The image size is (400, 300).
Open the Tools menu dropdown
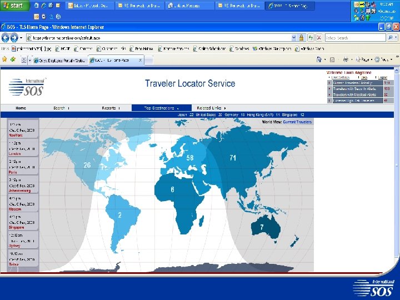coord(383,59)
